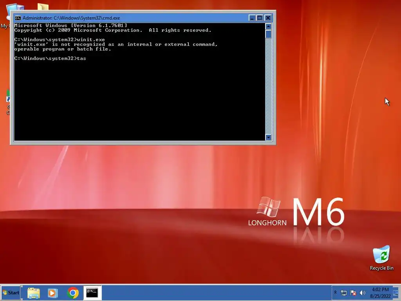Open the Recycle Bin desktop icon
Image resolution: width=401 pixels, height=301 pixels.
[x=381, y=258]
